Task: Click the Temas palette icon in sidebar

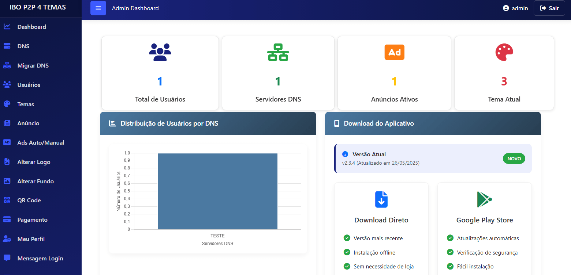Action: click(x=7, y=104)
